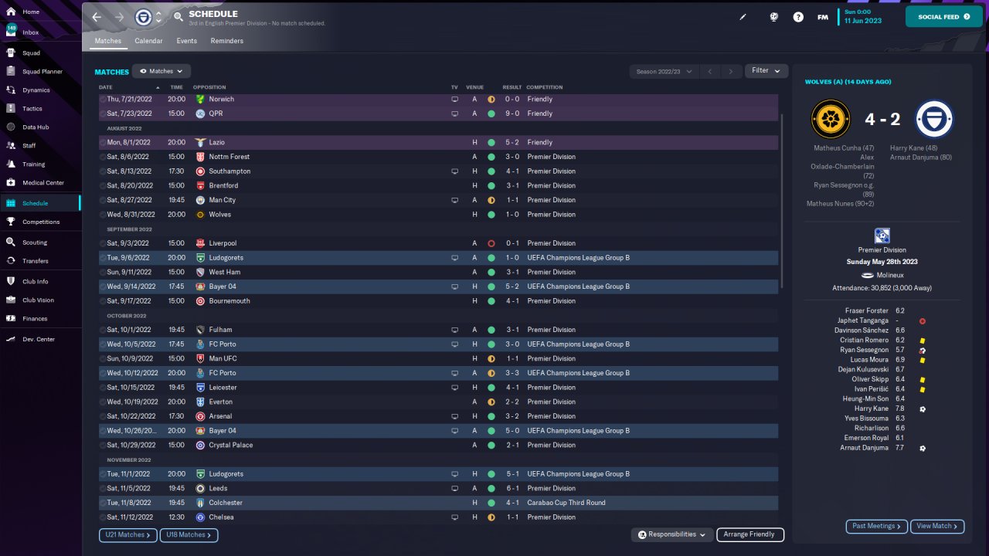The width and height of the screenshot is (989, 556).
Task: Switch to the Matches tab
Action: (x=108, y=41)
